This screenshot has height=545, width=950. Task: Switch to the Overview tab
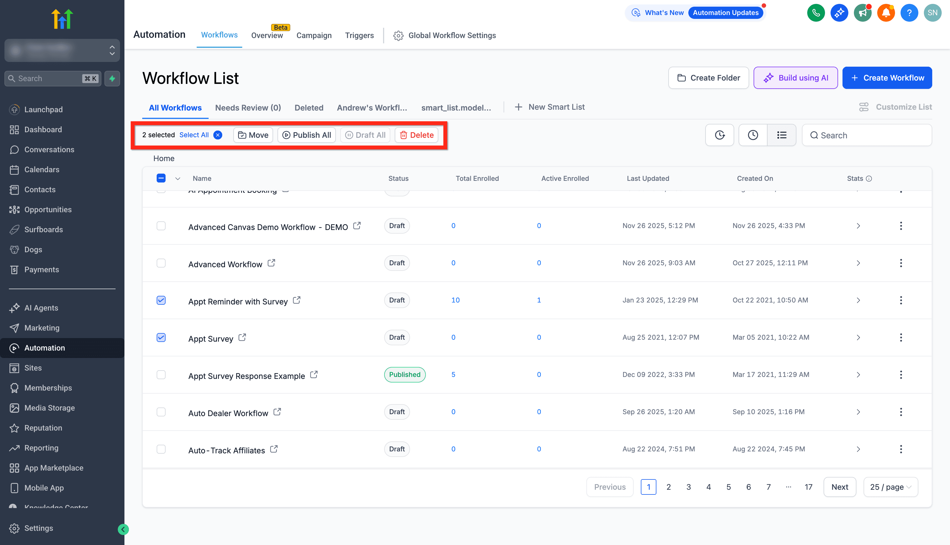tap(267, 35)
